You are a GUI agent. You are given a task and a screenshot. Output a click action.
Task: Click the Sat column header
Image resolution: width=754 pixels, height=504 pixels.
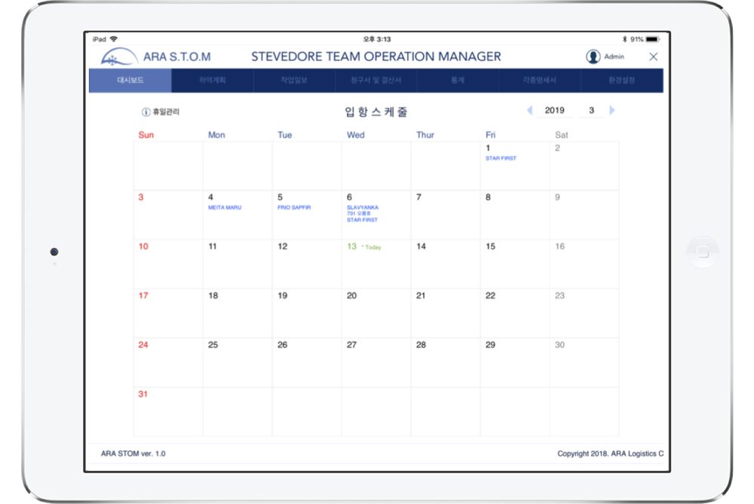point(561,135)
